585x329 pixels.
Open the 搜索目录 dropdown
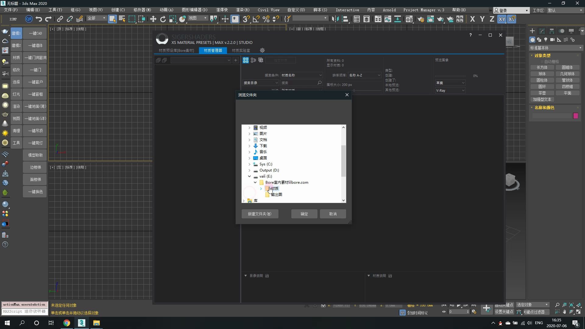click(261, 83)
